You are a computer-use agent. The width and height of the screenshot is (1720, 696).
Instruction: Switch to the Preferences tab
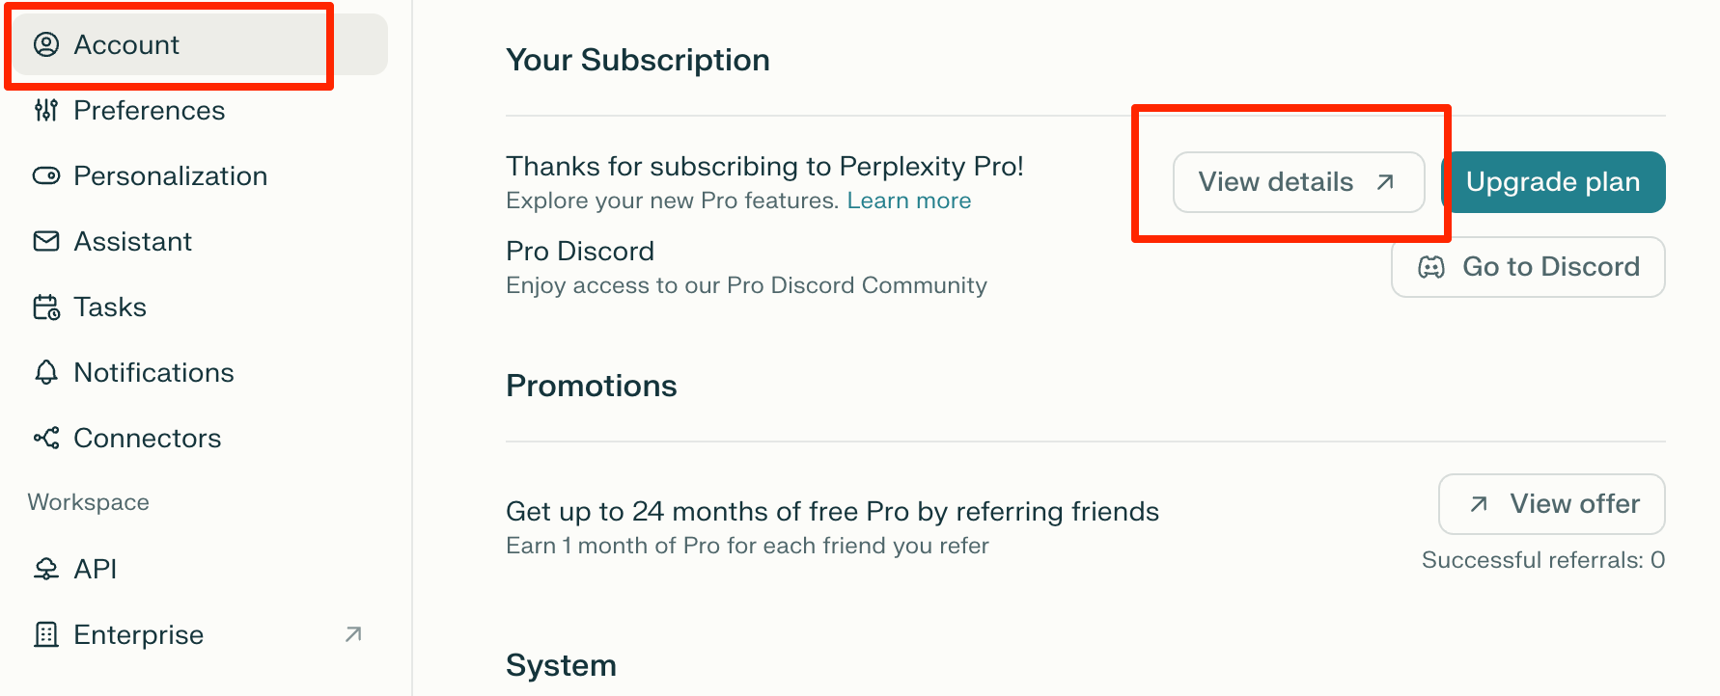(x=149, y=110)
